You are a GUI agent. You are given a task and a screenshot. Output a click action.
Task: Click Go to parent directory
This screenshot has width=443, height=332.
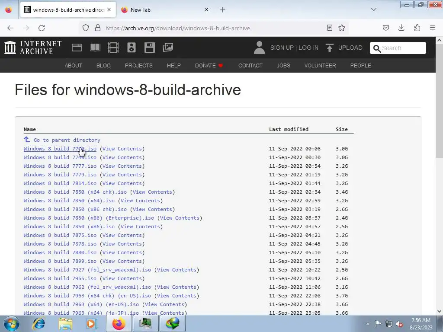(x=67, y=140)
